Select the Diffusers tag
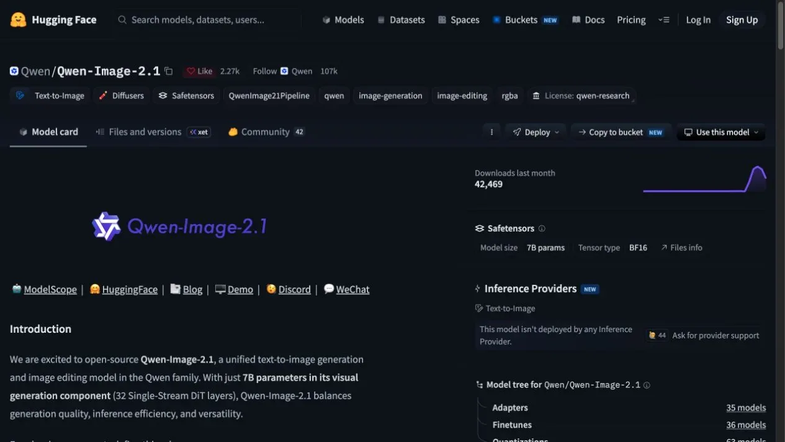 122,96
